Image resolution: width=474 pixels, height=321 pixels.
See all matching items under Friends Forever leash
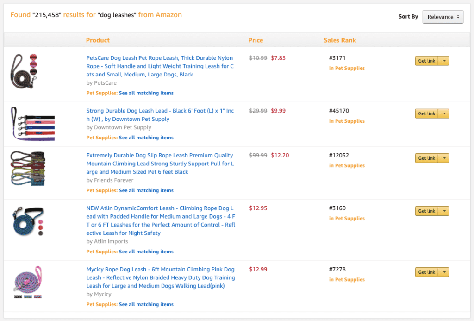(x=146, y=190)
